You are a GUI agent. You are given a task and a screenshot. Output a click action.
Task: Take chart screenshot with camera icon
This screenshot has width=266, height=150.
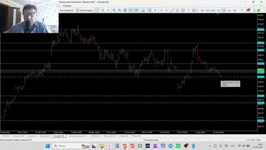pyautogui.click(x=143, y=10)
